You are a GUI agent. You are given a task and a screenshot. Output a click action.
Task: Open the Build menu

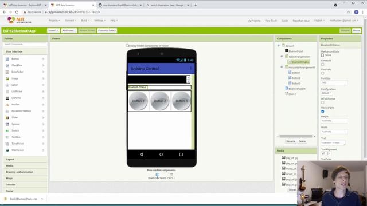point(85,21)
